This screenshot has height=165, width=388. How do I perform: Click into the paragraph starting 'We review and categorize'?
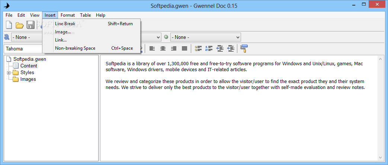click(235, 84)
